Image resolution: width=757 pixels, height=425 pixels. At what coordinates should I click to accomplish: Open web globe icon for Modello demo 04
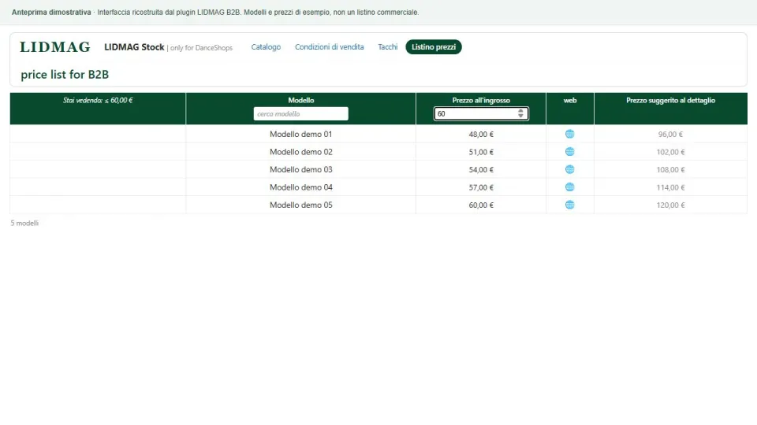[569, 187]
